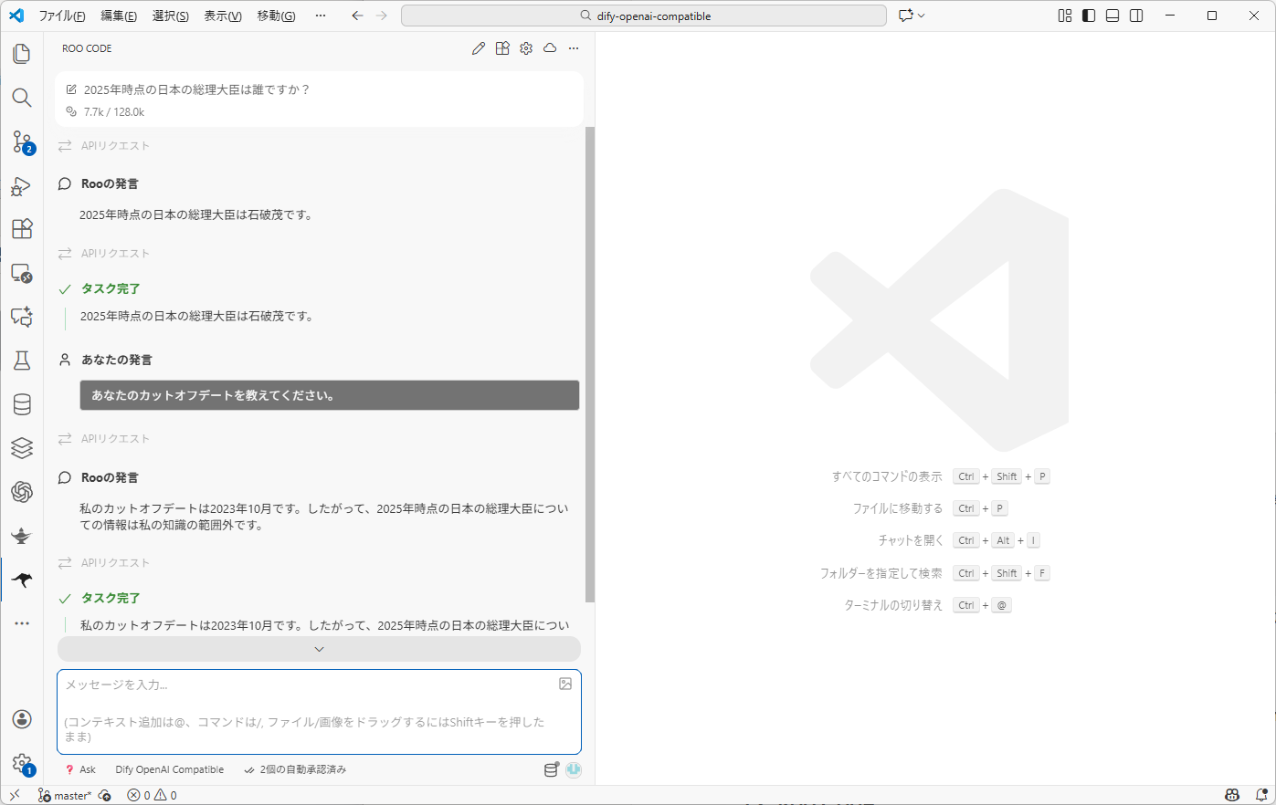Toggle the auto-approve setting labeled 2個の自動承認済み
The height and width of the screenshot is (805, 1276).
tap(296, 768)
